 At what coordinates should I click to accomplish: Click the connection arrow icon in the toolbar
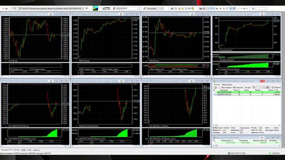click(3, 8)
